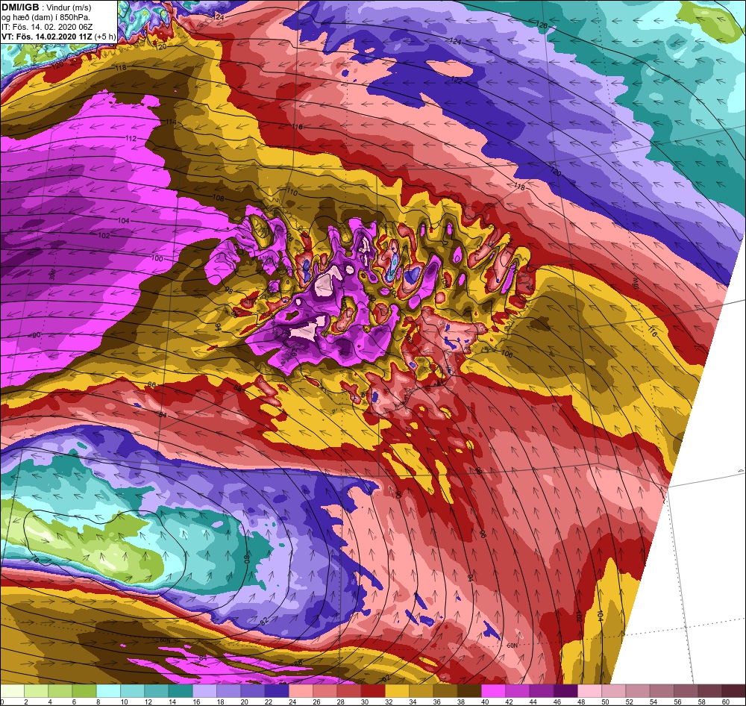
Task: Select the legend swatch between 54 and 56
Action: (662, 691)
